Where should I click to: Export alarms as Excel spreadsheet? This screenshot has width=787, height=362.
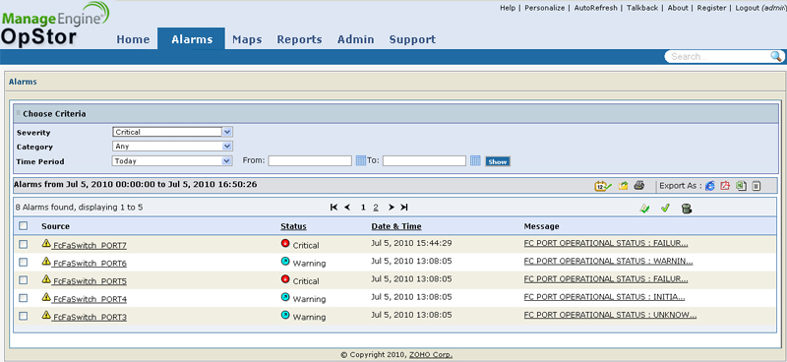click(741, 186)
